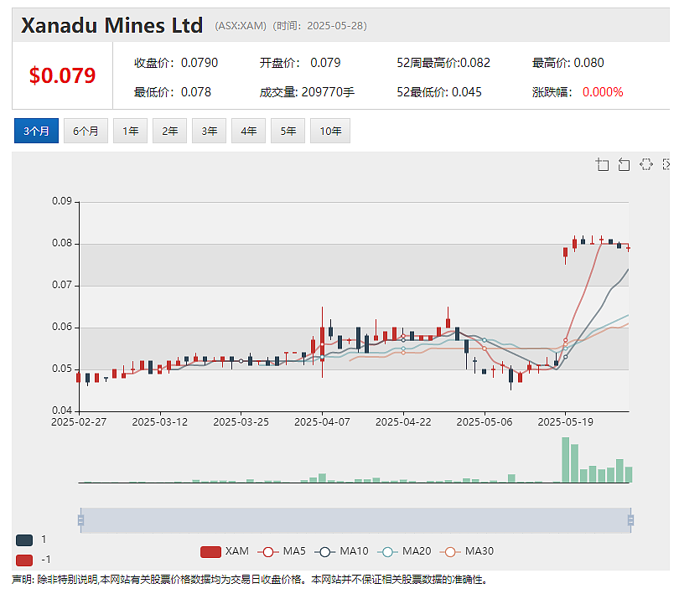Click the 52最低价 0.045 value
This screenshot has height=599, width=679.
pos(466,92)
